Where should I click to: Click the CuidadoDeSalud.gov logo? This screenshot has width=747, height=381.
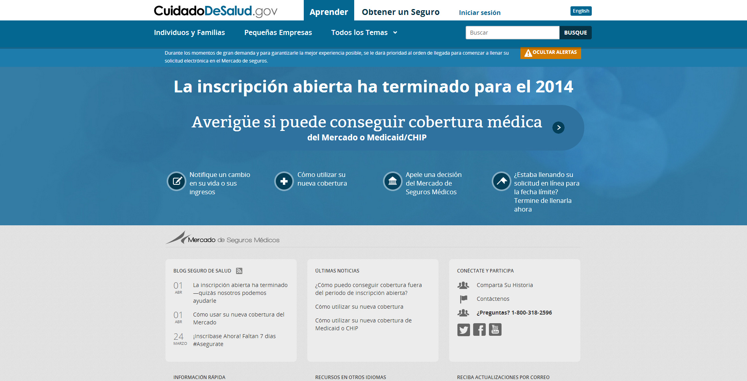click(x=216, y=11)
